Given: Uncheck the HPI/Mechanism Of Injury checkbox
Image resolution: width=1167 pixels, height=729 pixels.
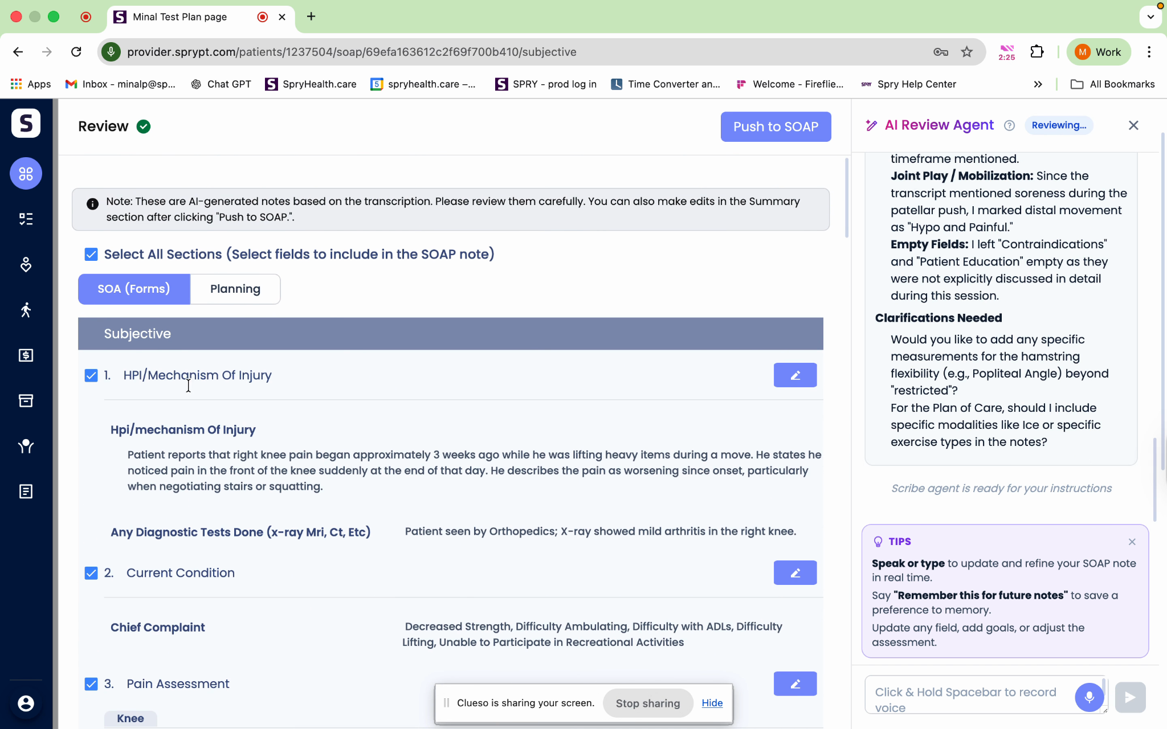Looking at the screenshot, I should [91, 375].
